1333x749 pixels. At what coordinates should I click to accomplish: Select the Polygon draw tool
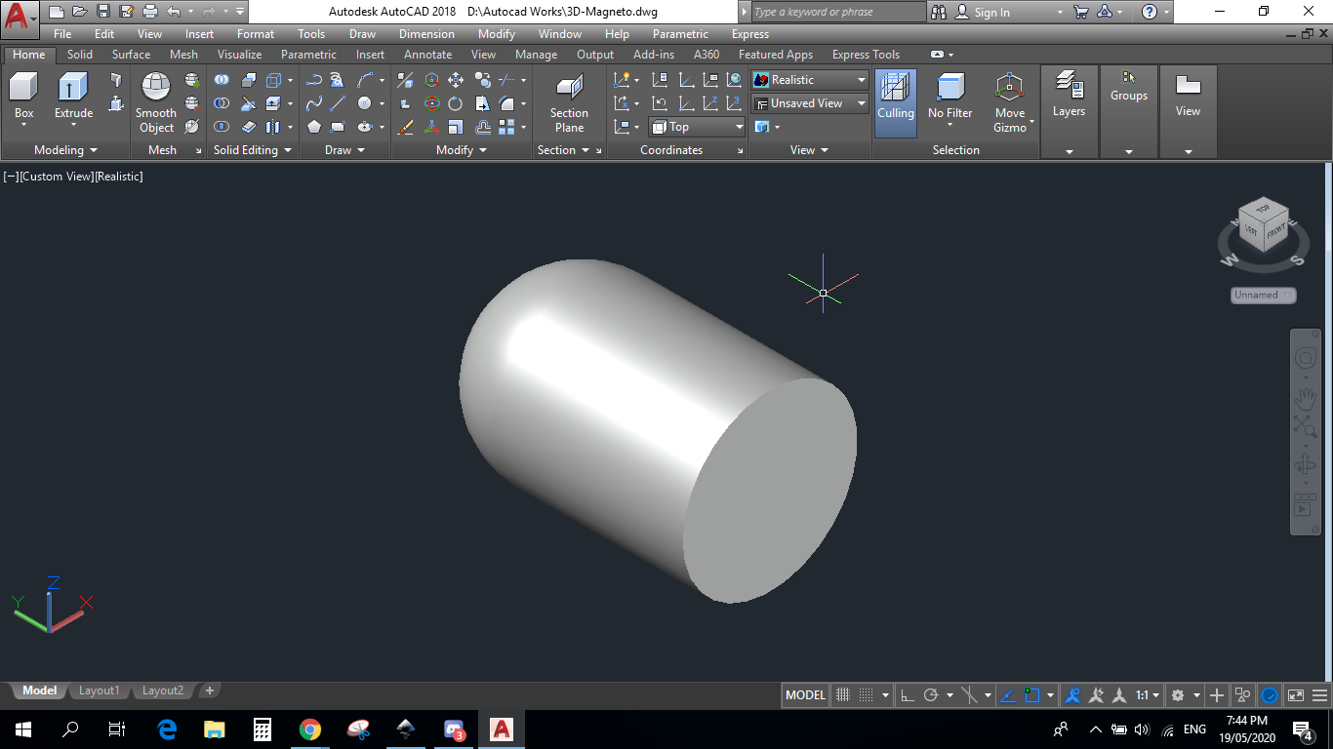pyautogui.click(x=314, y=127)
